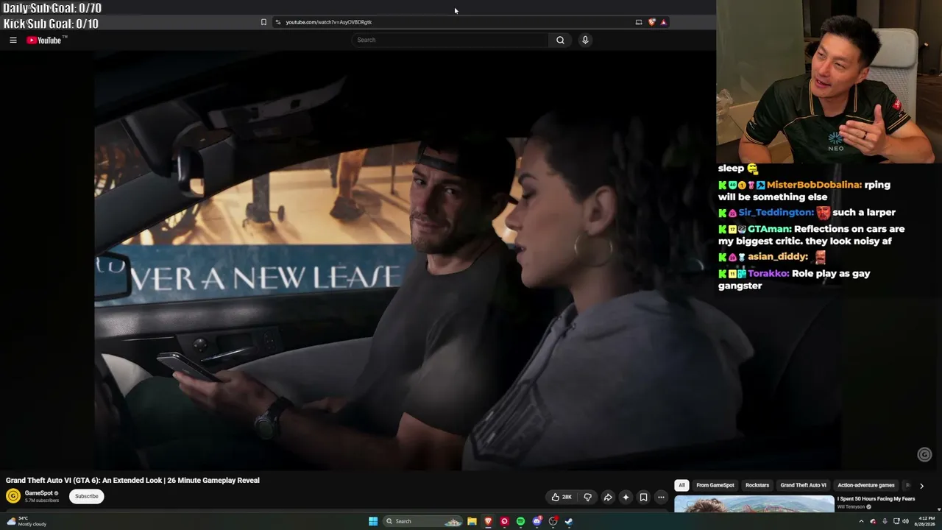The width and height of the screenshot is (942, 530).
Task: Like the video with 28K likes
Action: (x=562, y=497)
